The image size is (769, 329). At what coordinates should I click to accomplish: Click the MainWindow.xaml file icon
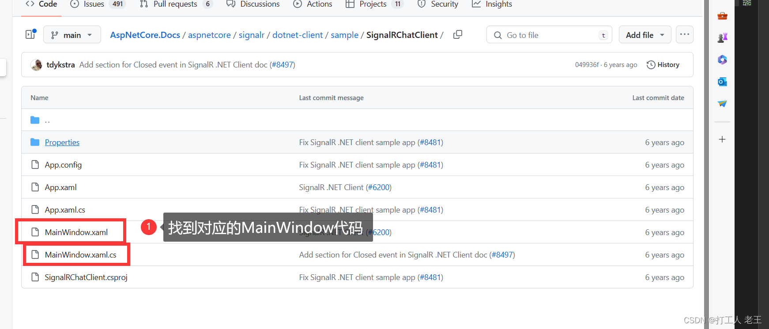point(35,232)
